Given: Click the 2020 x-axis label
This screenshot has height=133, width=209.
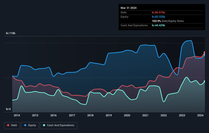Looking at the screenshot, I should tap(127, 115).
